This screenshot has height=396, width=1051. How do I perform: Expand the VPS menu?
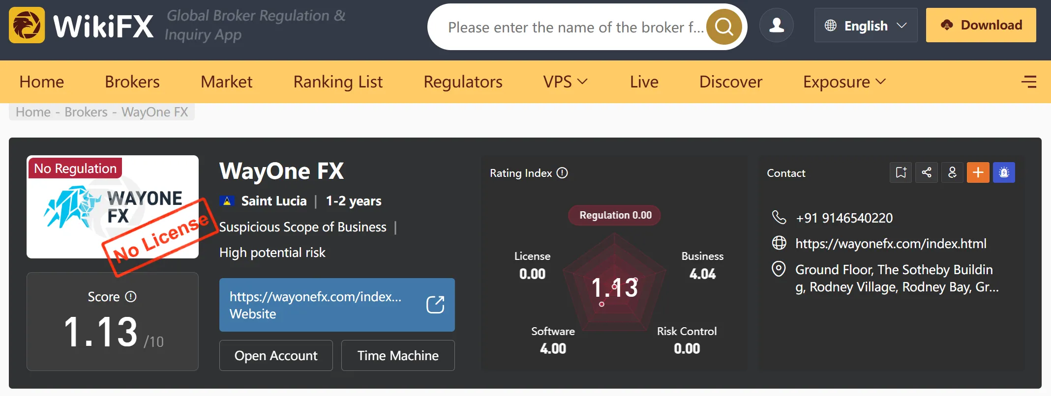click(x=566, y=82)
